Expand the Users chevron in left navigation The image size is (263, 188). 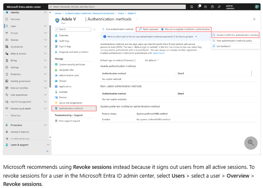(45, 26)
